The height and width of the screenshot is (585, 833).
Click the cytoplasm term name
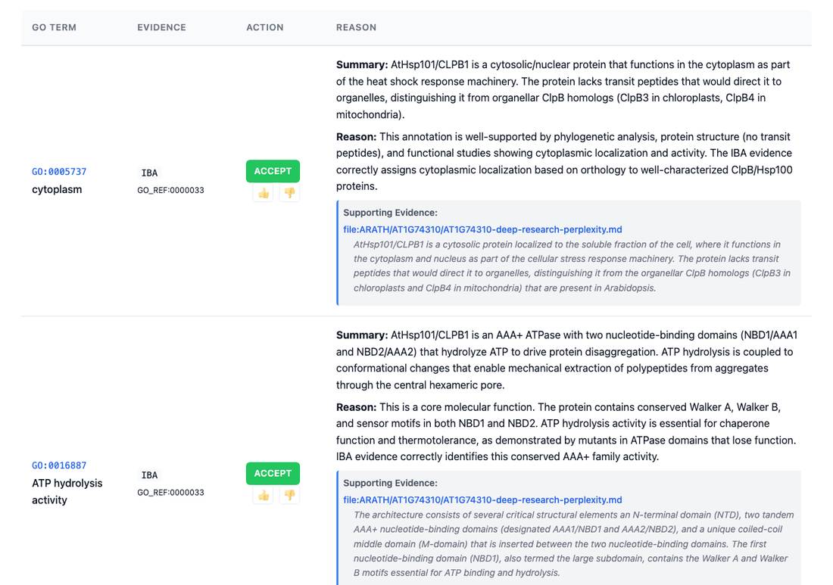[x=57, y=189]
